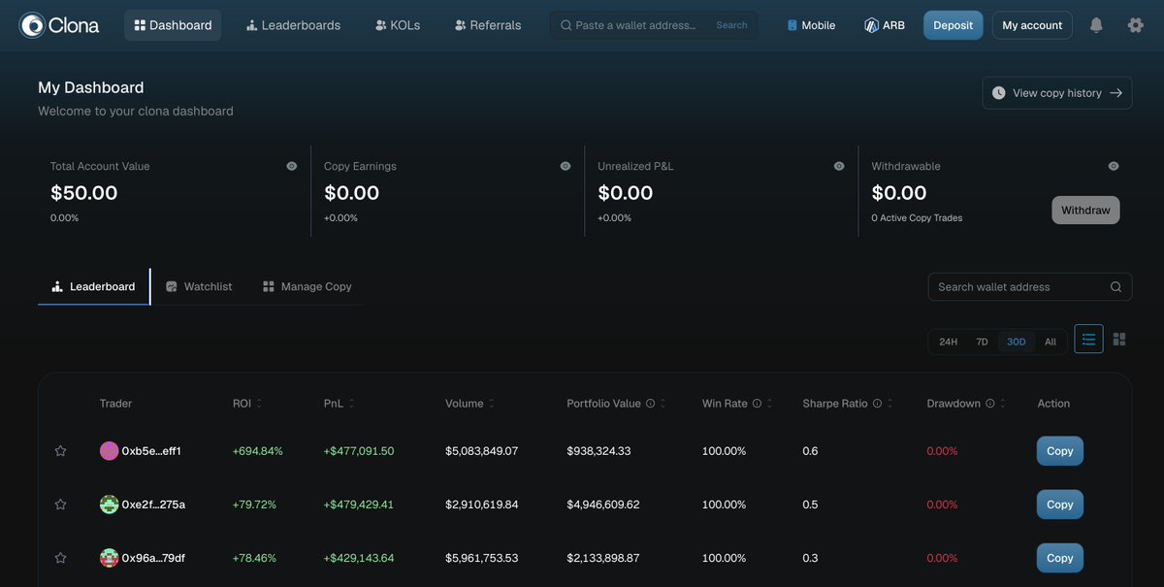1164x587 pixels.
Task: Open avatar of trader 0xe2f…275a
Action: (110, 505)
